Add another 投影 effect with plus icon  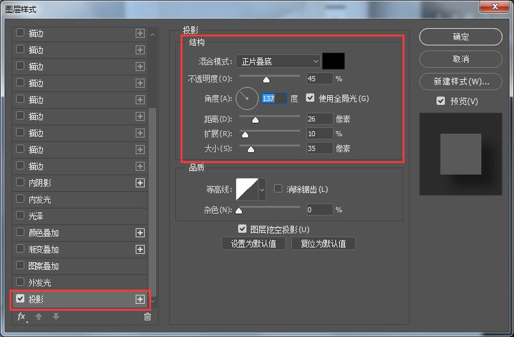point(140,299)
